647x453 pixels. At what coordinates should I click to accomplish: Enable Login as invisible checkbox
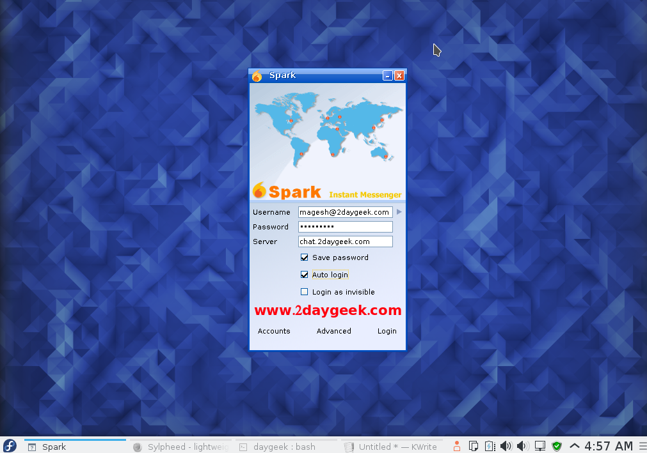pyautogui.click(x=304, y=292)
